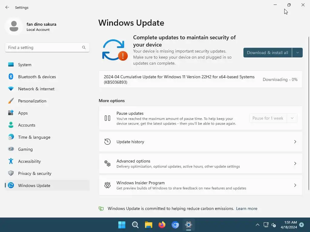Click the Accounts person icon in the sidebar

point(11,125)
